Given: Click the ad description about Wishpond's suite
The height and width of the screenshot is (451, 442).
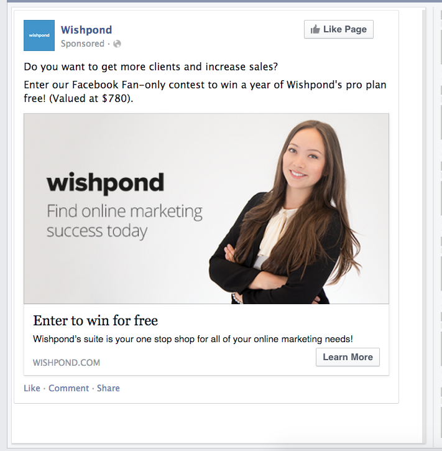Looking at the screenshot, I should click(x=193, y=339).
